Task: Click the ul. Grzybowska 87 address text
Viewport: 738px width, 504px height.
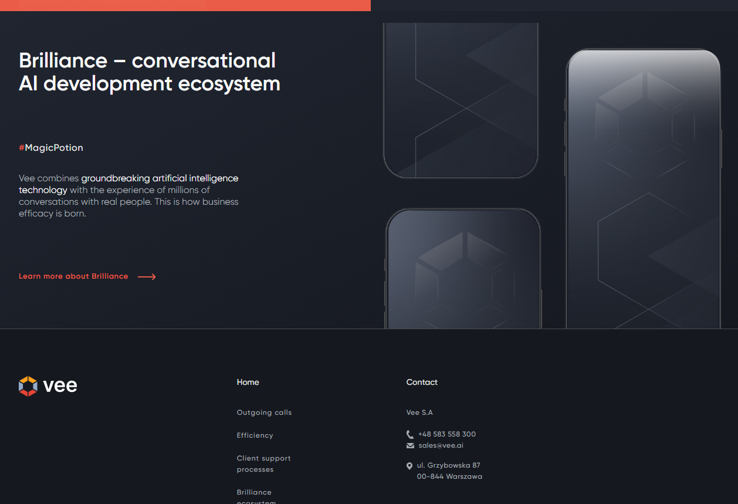Action: (448, 465)
